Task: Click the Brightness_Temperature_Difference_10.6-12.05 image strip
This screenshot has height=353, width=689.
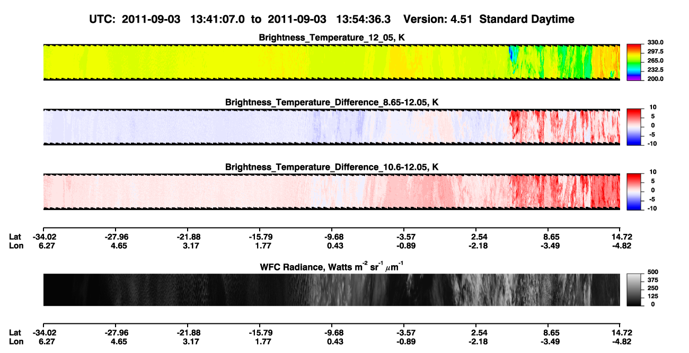Action: [x=331, y=191]
